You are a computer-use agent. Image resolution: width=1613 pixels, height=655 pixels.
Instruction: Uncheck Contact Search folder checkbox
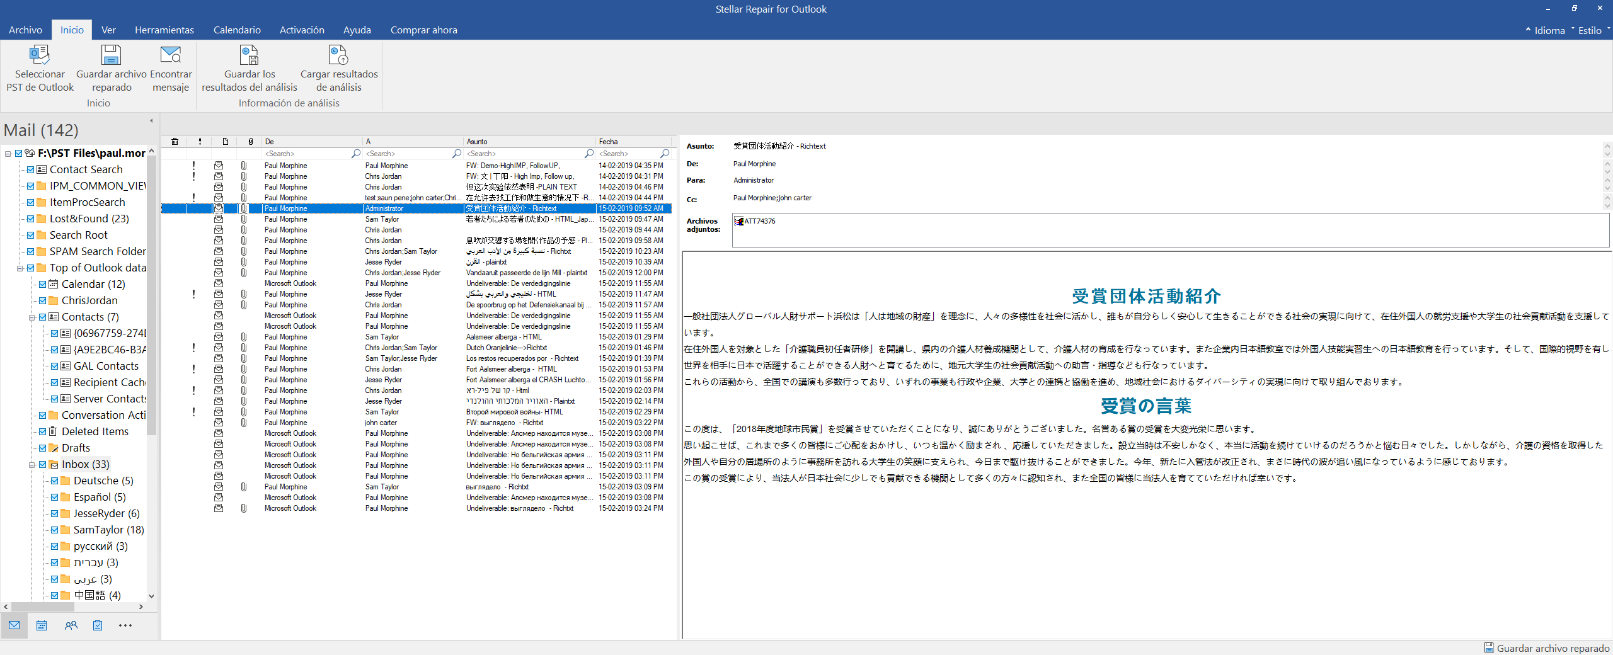point(30,169)
